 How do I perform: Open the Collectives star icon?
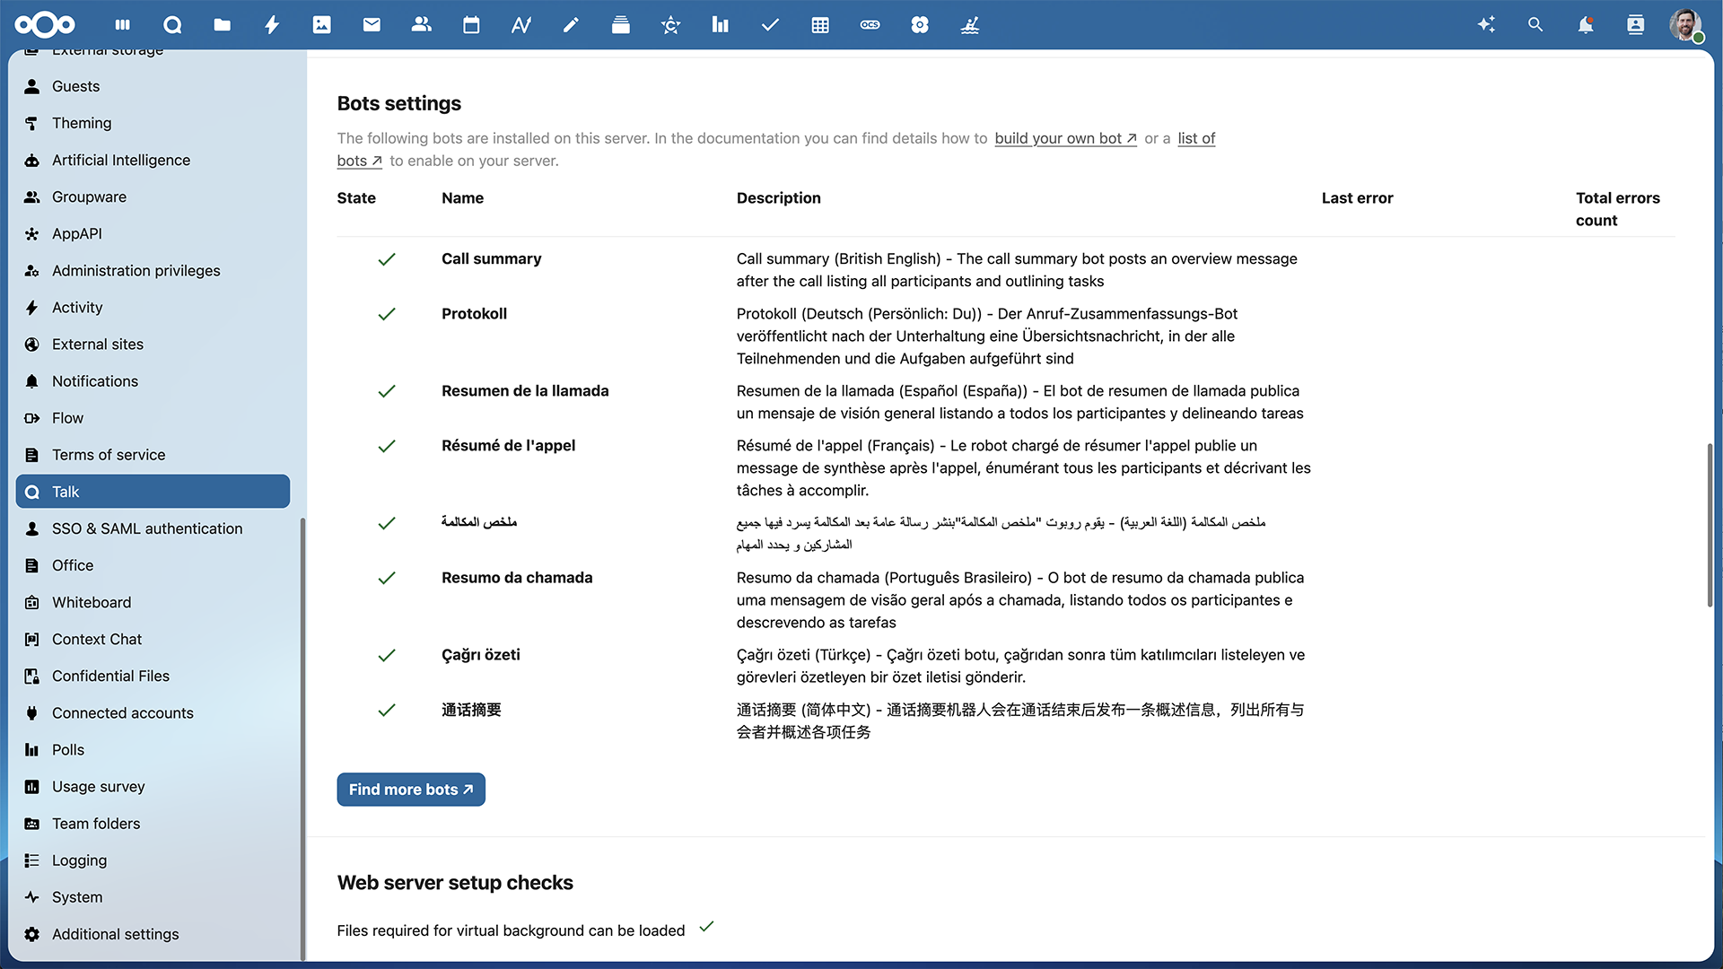tap(670, 25)
